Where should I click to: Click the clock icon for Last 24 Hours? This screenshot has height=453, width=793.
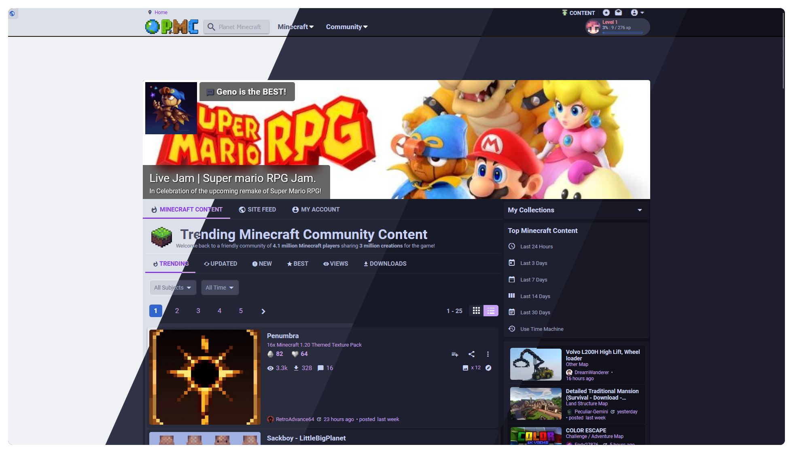pyautogui.click(x=512, y=246)
